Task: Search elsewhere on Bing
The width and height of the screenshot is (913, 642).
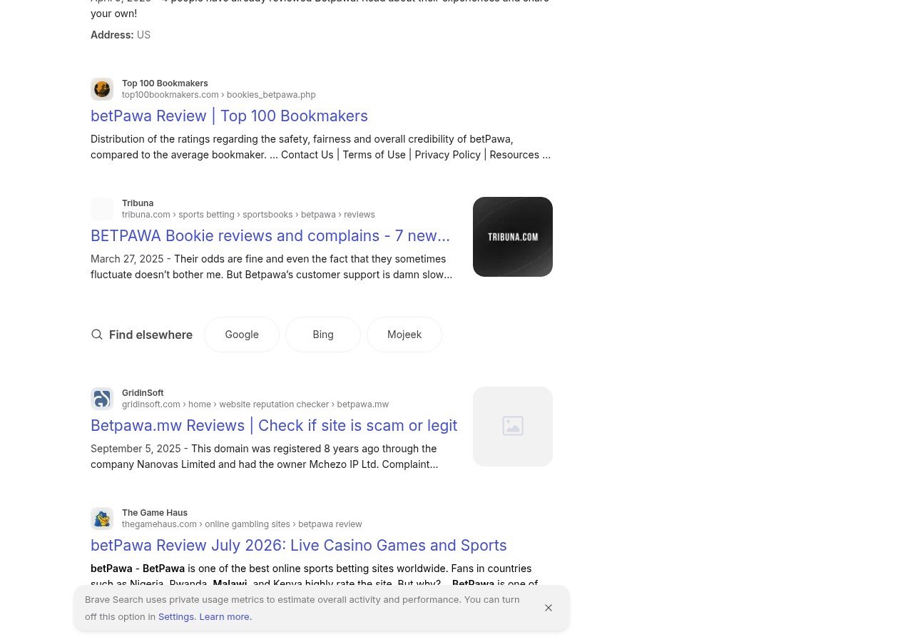Action: (323, 335)
